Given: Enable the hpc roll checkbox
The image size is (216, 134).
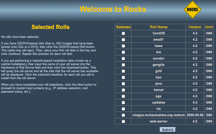Looking at the screenshot, I should click(123, 77).
